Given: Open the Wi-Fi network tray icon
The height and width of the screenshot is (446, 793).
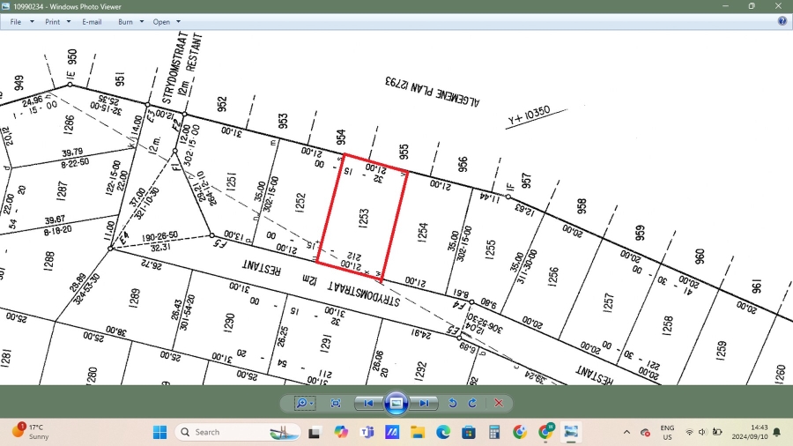Looking at the screenshot, I should (x=689, y=432).
